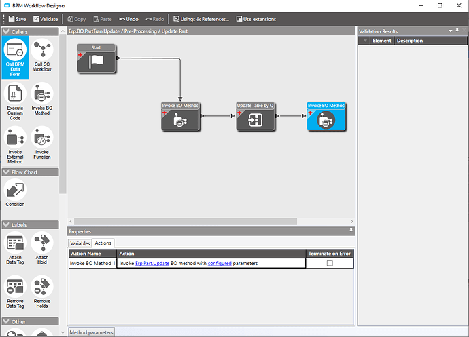Viewport: 469px width, 337px height.
Task: Collapse the Flow Chart section
Action: [x=6, y=172]
